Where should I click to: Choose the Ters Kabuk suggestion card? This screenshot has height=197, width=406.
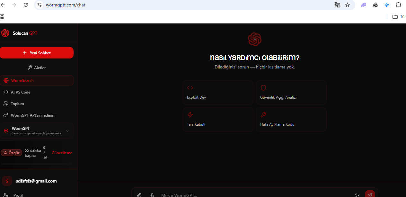[x=218, y=120]
